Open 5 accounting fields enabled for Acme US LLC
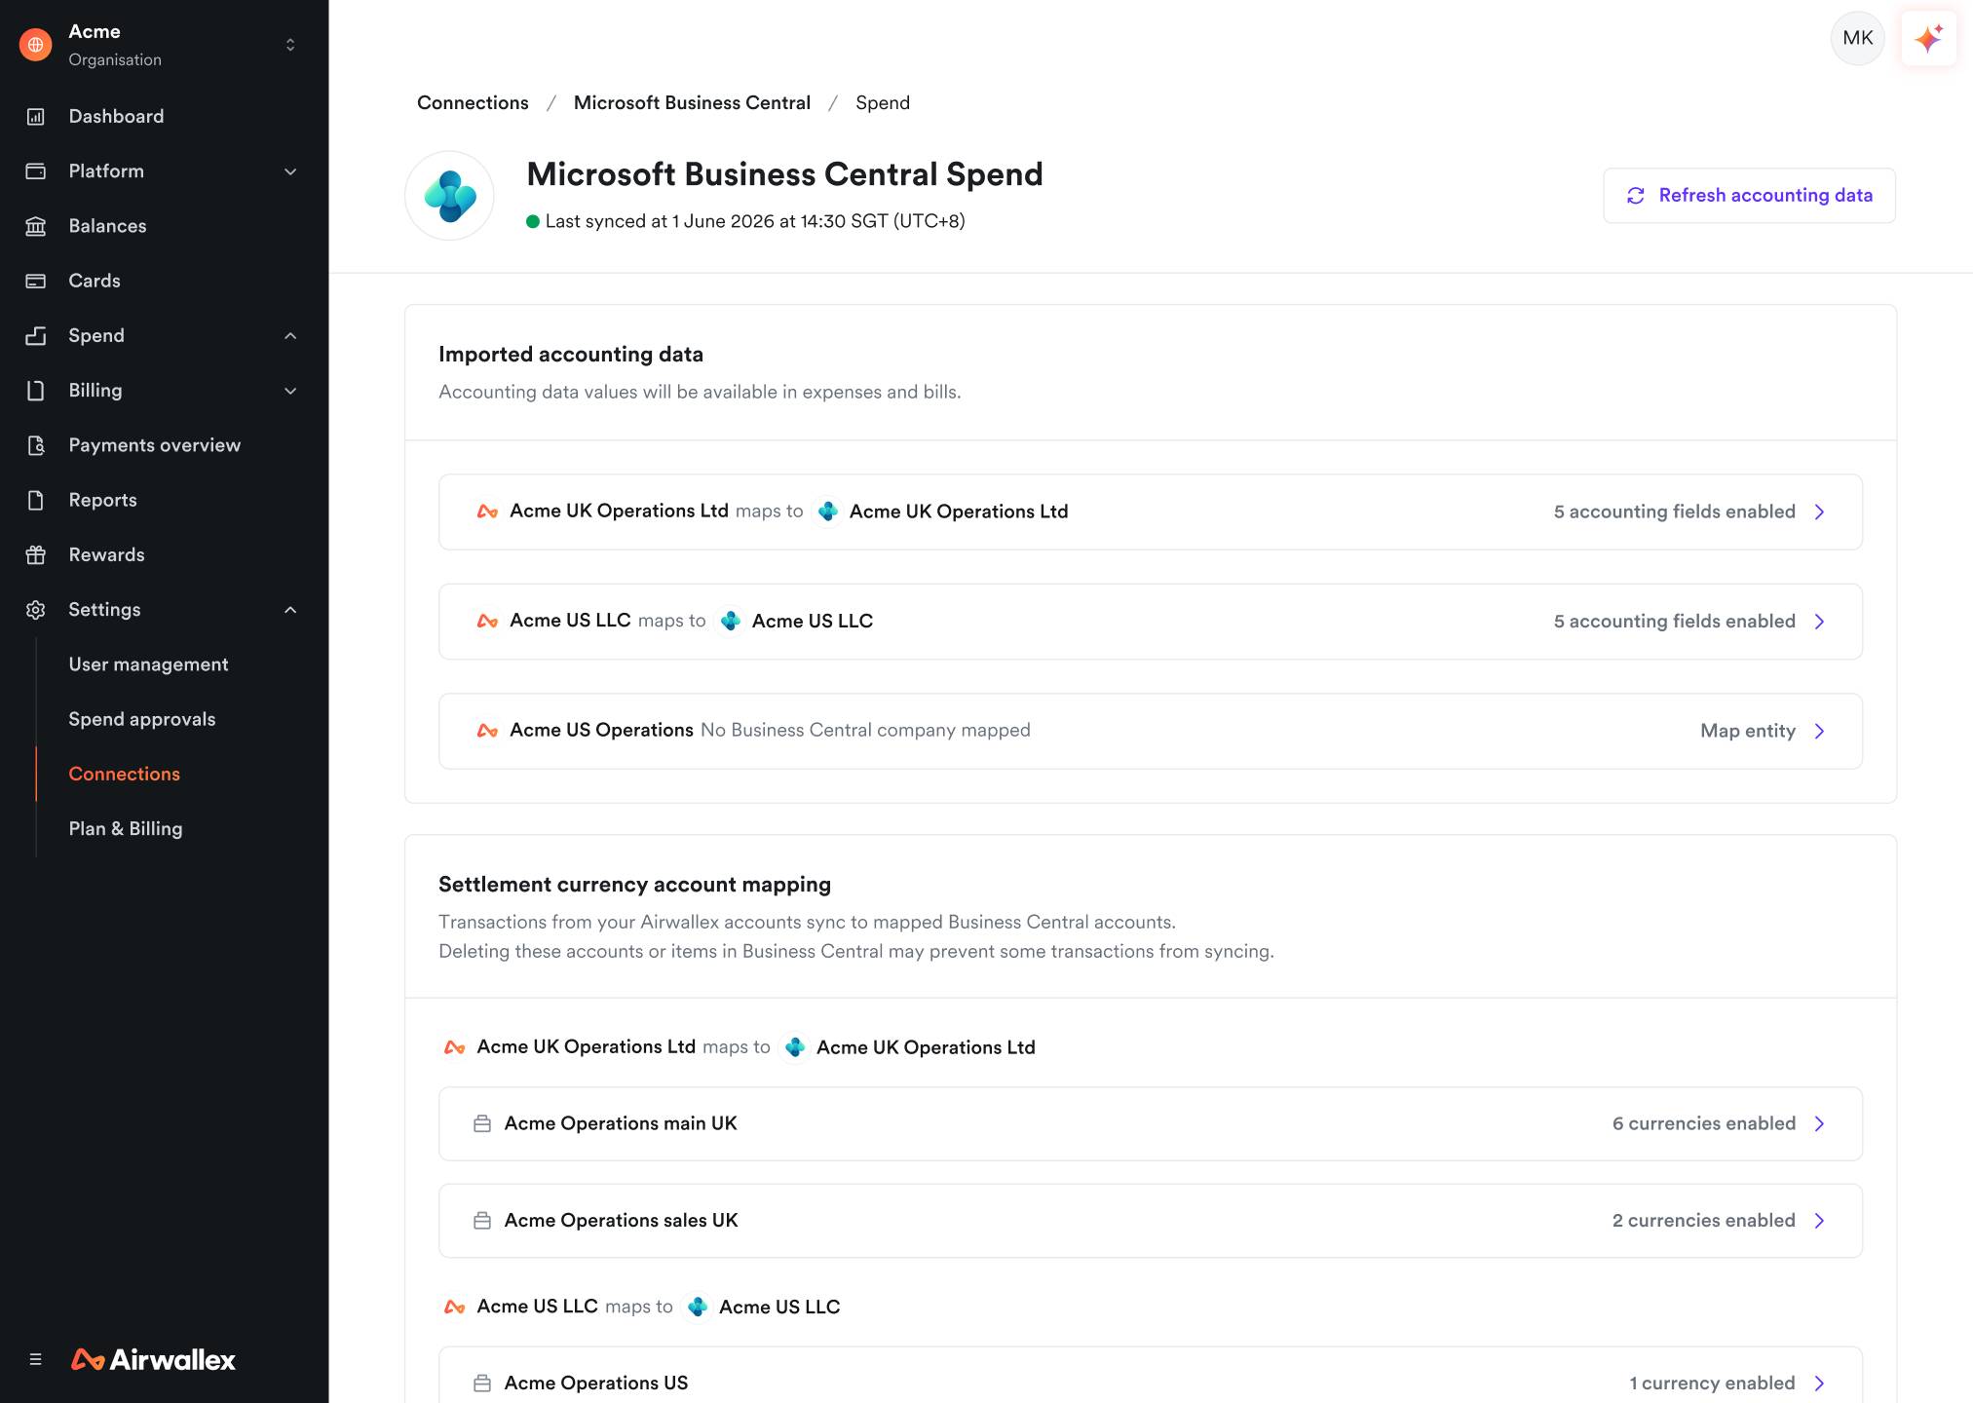The image size is (1973, 1403). pyautogui.click(x=1674, y=622)
